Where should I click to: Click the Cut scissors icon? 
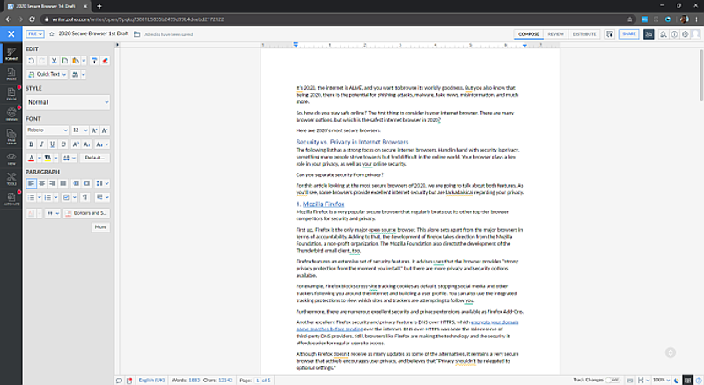(54, 61)
